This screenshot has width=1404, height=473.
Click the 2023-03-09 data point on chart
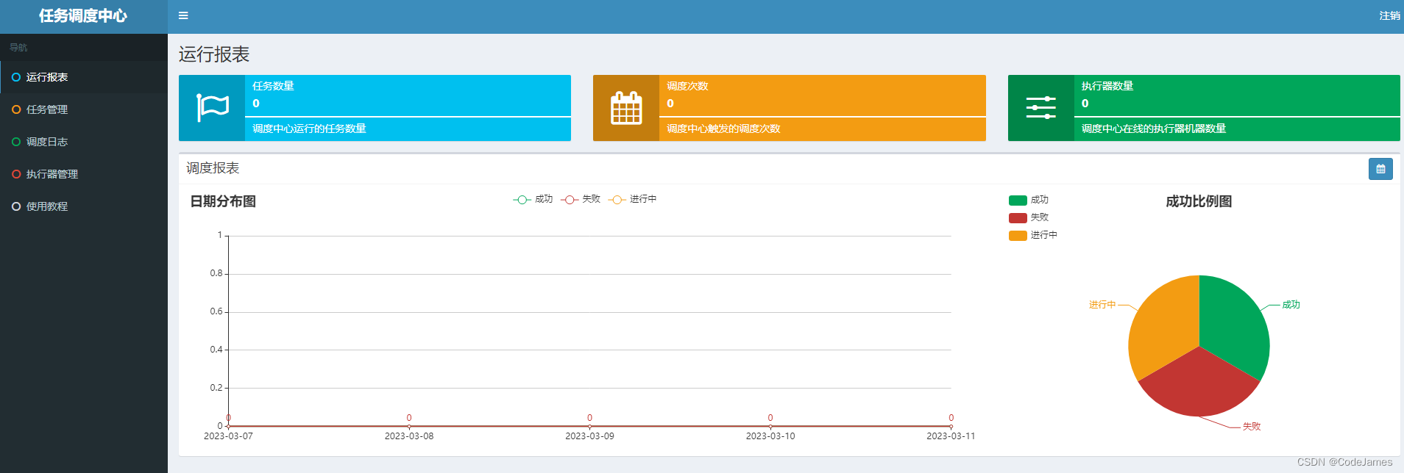click(x=589, y=426)
